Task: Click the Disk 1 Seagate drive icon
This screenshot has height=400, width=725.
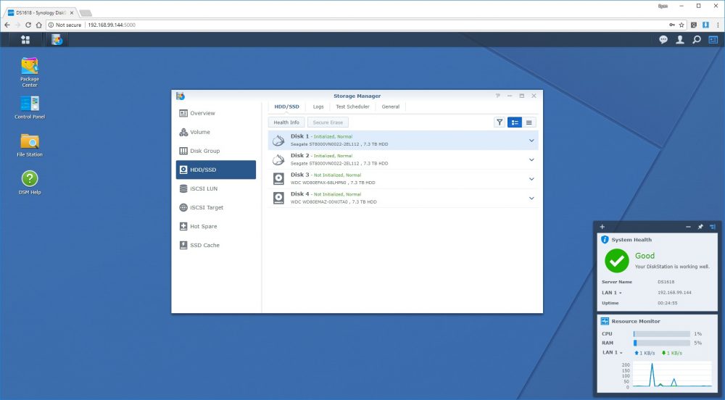Action: tap(278, 141)
